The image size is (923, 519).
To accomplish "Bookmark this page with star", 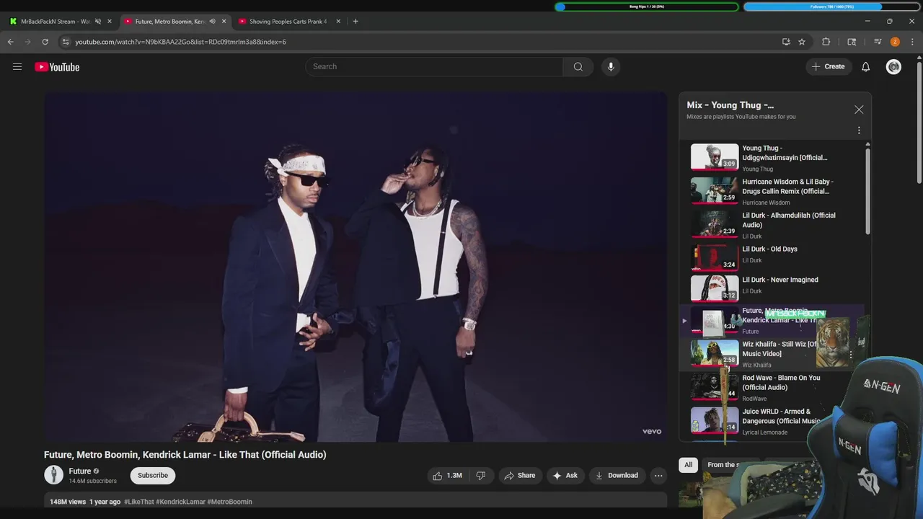I will pyautogui.click(x=802, y=42).
